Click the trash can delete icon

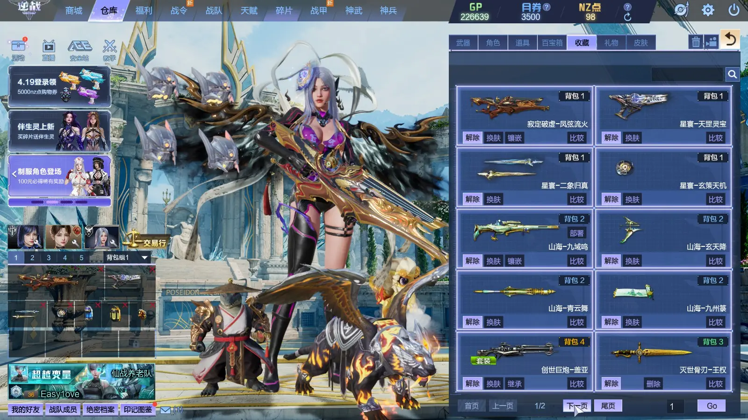(696, 42)
